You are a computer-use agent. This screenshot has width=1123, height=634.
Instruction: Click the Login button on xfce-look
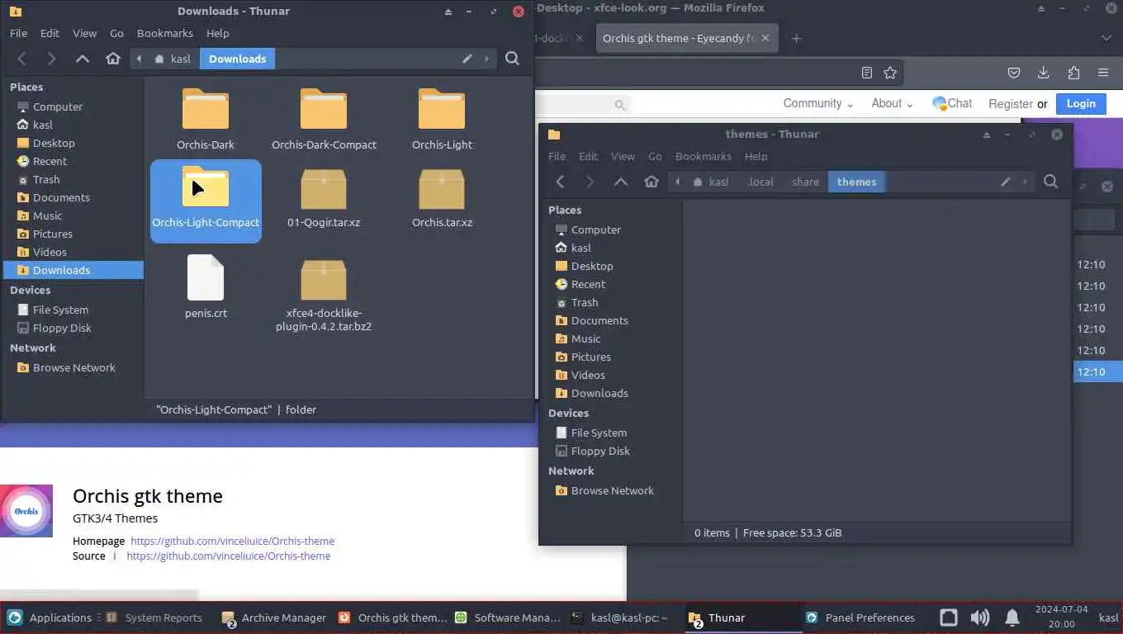[x=1081, y=103]
